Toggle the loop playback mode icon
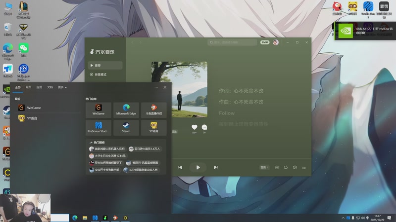The width and height of the screenshot is (396, 222). pyautogui.click(x=286, y=167)
